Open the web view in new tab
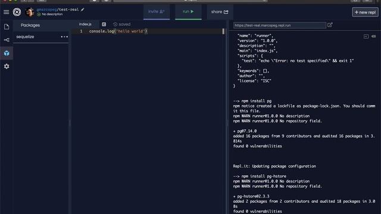This screenshot has width=381, height=214. pos(330,25)
